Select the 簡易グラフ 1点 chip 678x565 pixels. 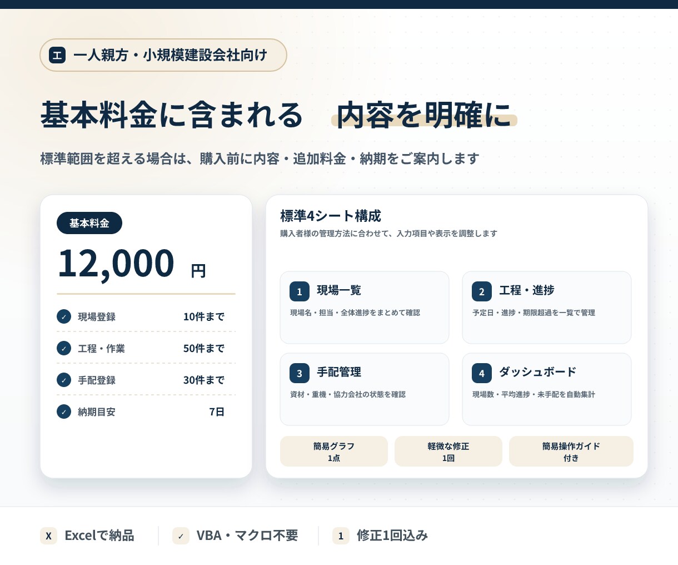pos(334,451)
